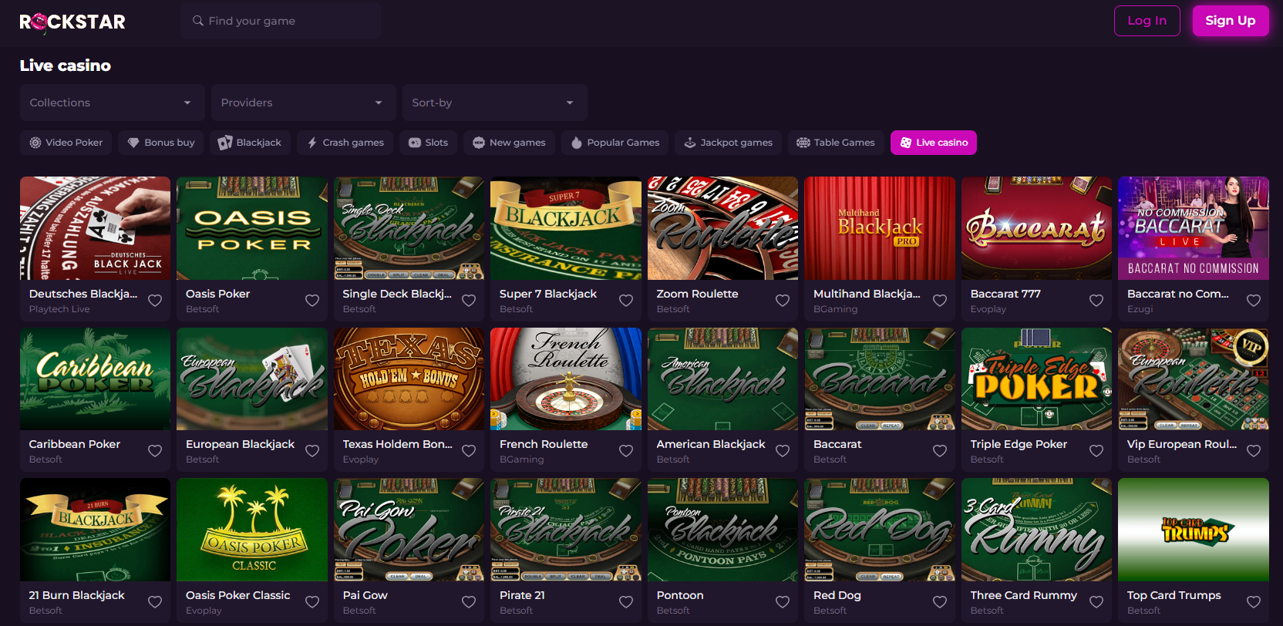1283x626 pixels.
Task: Open Pontoon Blackjack game thumbnail
Action: [x=722, y=530]
